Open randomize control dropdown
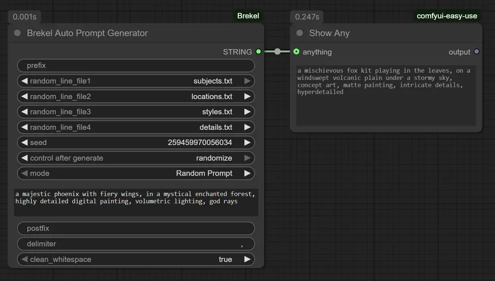Screen dimensions: 495x281 (x=214, y=158)
